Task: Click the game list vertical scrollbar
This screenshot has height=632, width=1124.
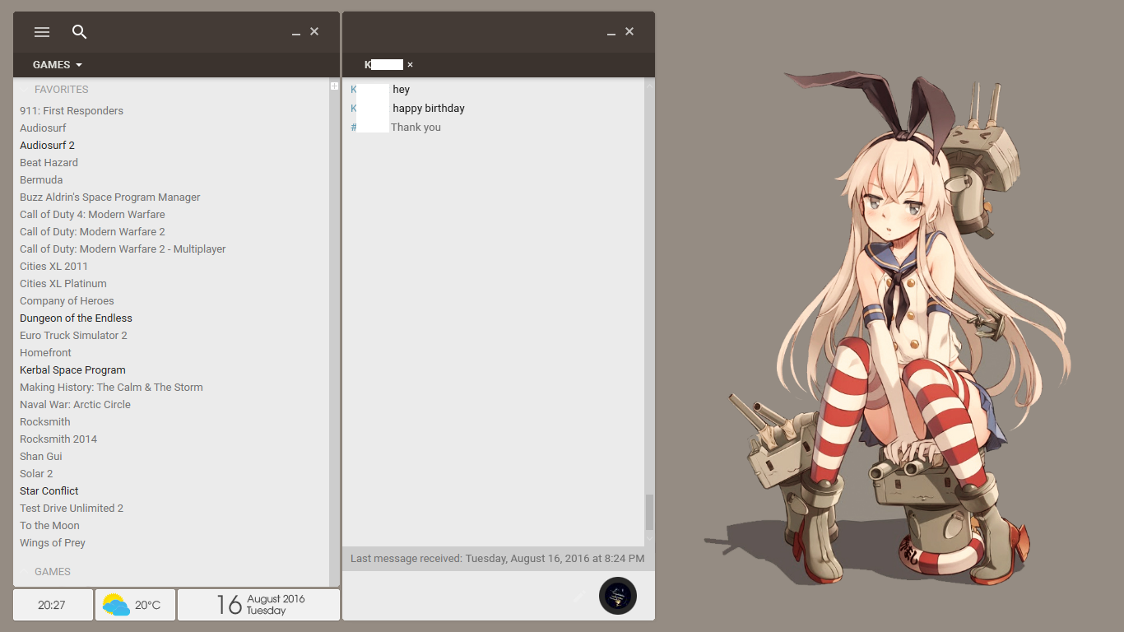Action: click(x=334, y=332)
